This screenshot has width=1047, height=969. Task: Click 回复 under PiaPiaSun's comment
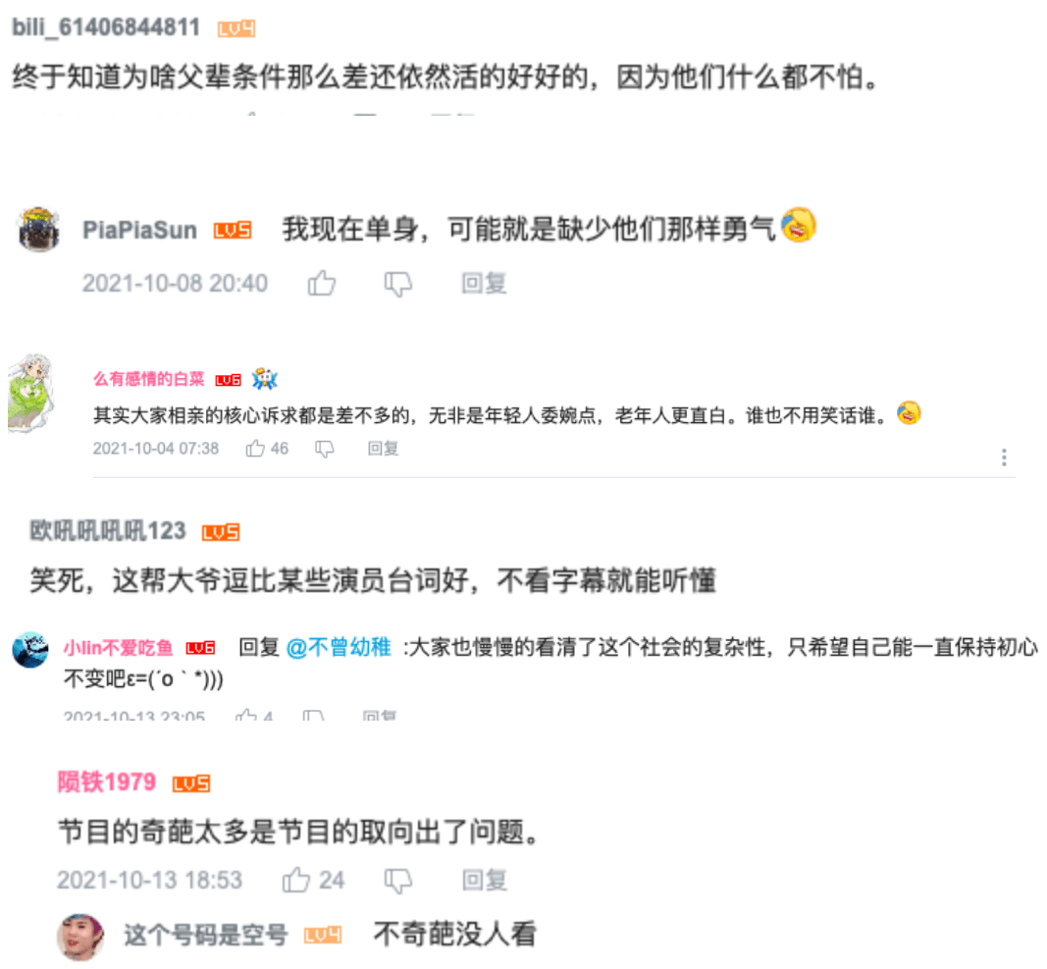pyautogui.click(x=484, y=284)
